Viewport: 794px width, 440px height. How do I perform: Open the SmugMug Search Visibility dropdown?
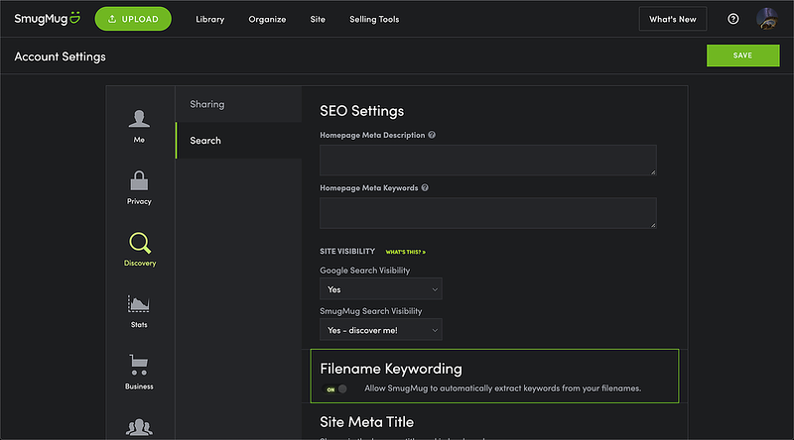click(381, 330)
